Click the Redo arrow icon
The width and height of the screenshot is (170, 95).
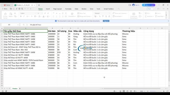tap(28, 9)
